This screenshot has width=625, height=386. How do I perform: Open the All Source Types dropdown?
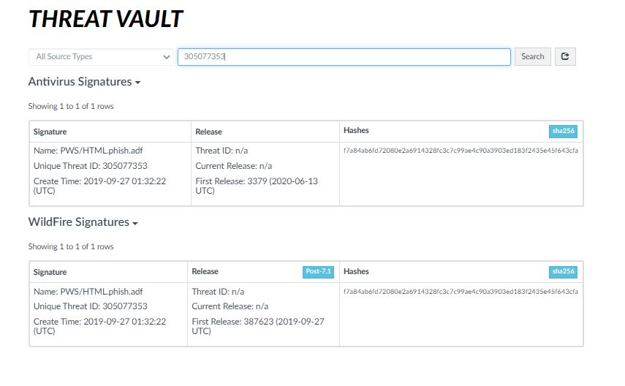pos(101,56)
